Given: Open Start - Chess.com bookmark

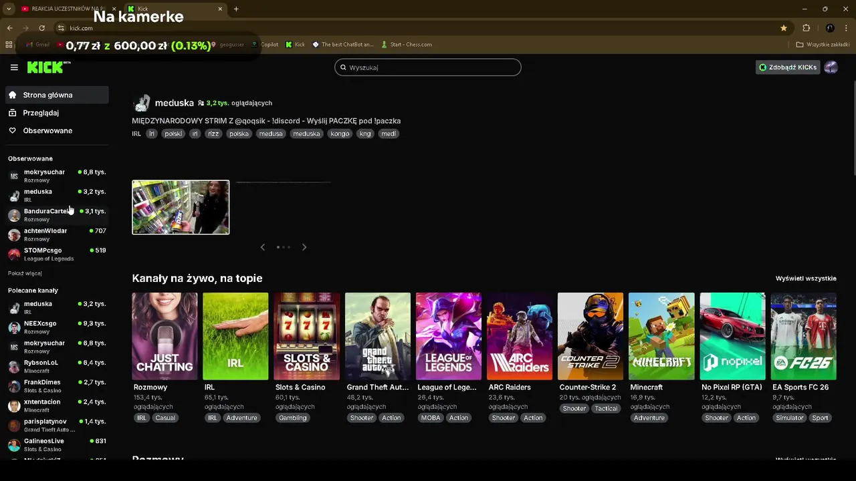Looking at the screenshot, I should [x=406, y=45].
